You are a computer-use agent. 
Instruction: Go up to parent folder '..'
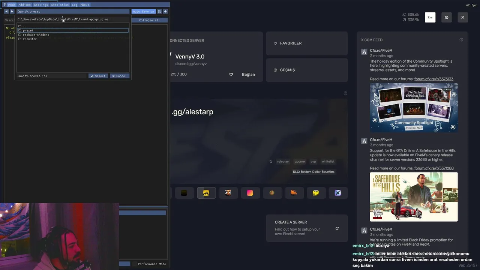point(73,26)
